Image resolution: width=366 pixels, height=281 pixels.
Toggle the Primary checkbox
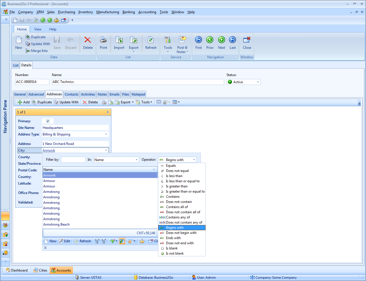[48, 121]
